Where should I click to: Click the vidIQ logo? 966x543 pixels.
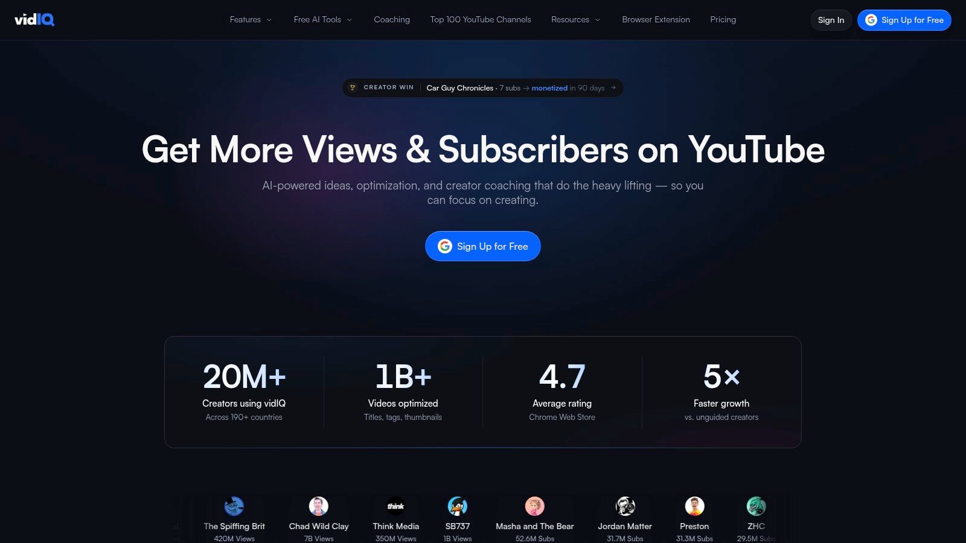coord(34,20)
